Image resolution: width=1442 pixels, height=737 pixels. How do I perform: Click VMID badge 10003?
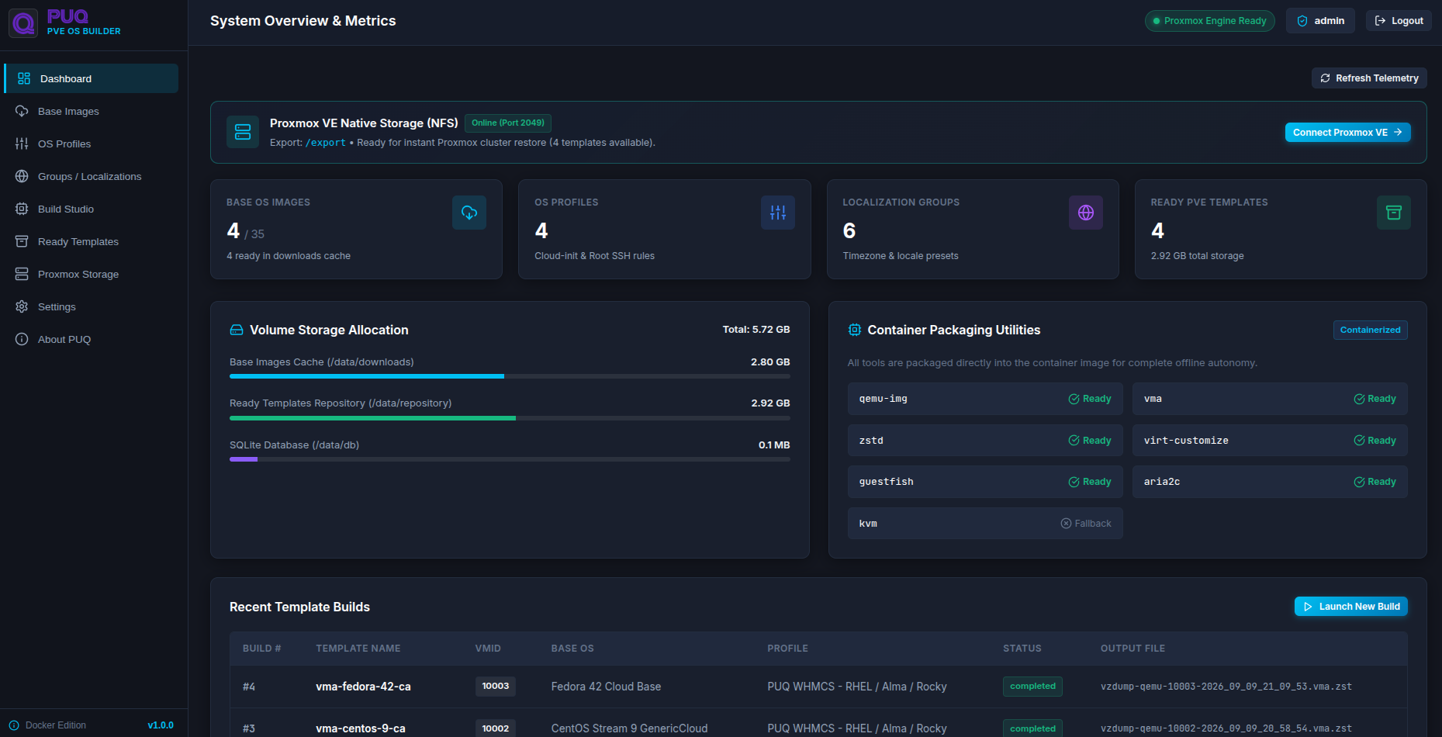496,686
